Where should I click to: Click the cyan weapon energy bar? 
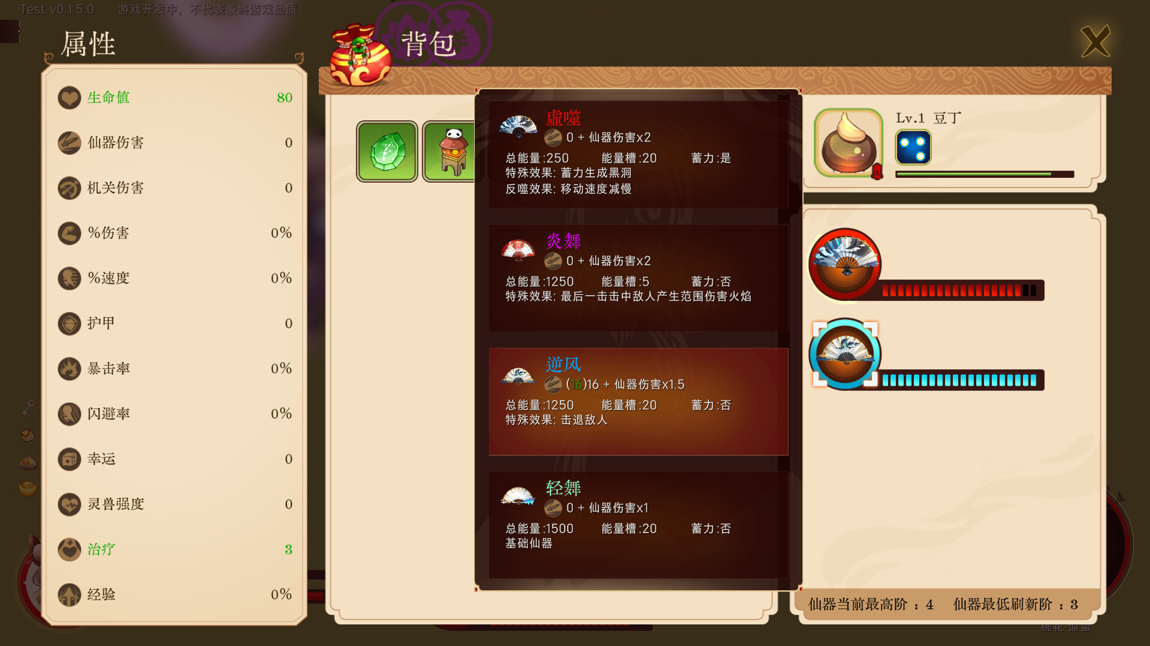[962, 380]
